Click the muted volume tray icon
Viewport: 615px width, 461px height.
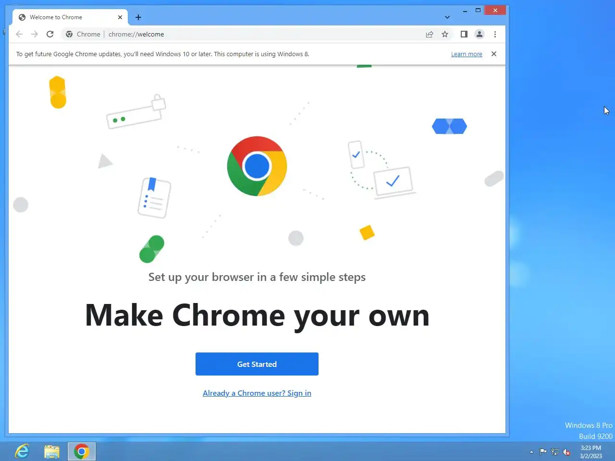(x=566, y=452)
